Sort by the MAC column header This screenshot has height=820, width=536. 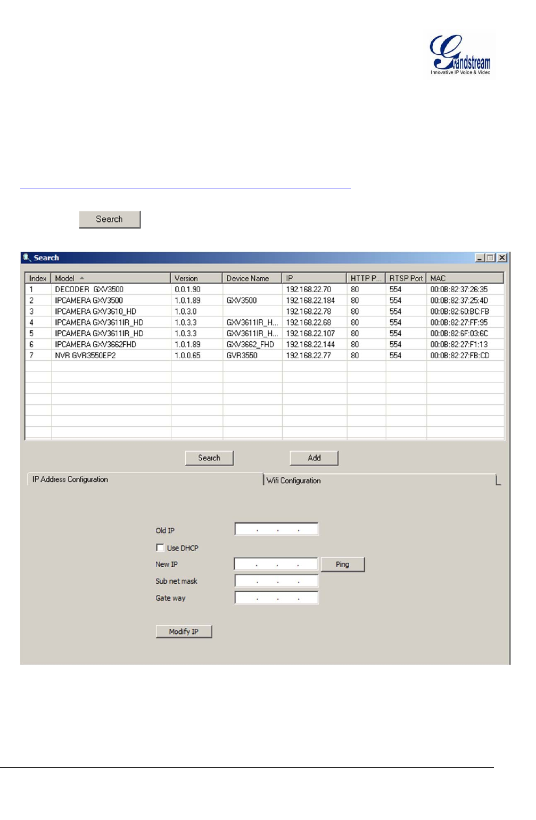pyautogui.click(x=465, y=278)
